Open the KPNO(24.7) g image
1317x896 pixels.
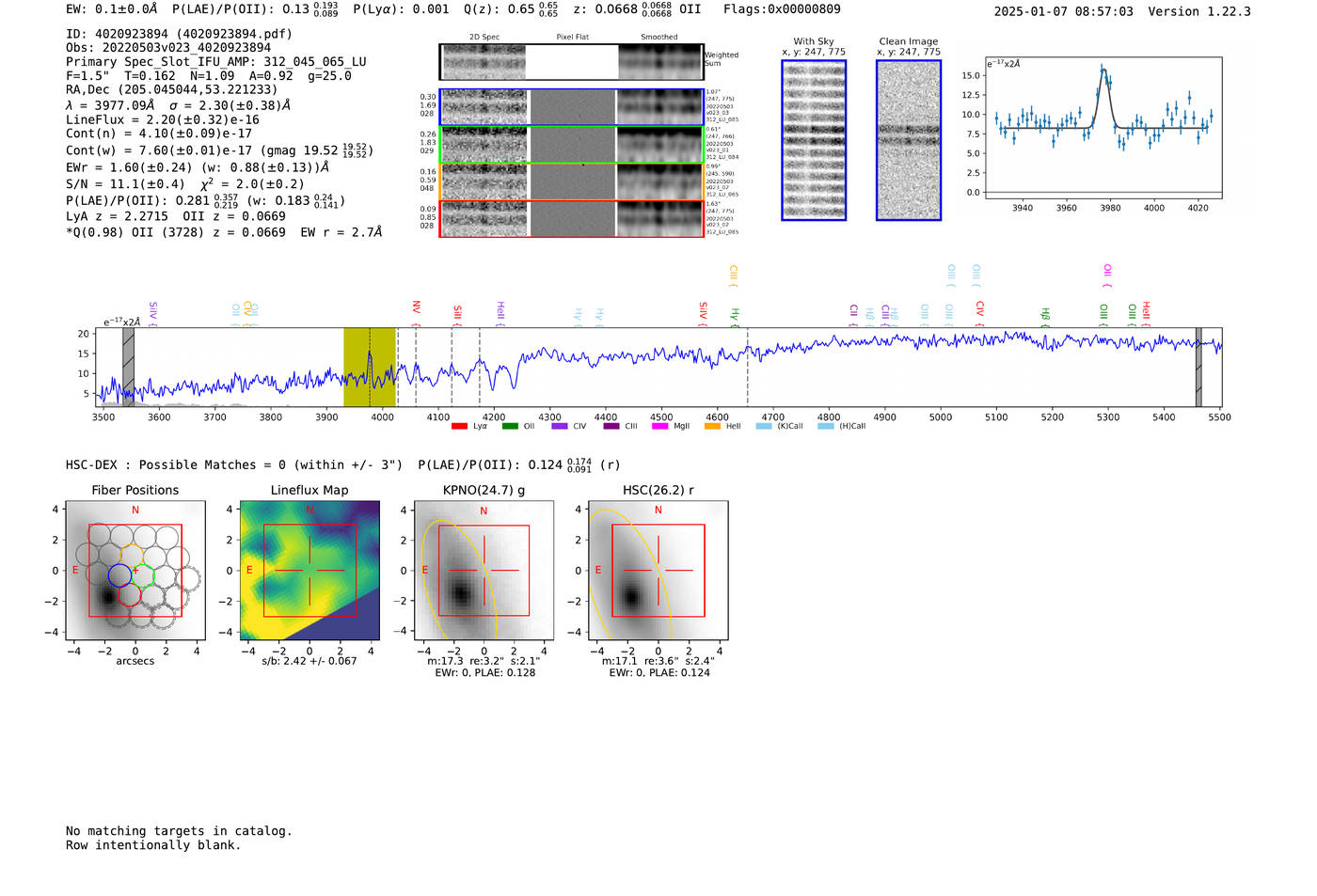[x=484, y=571]
